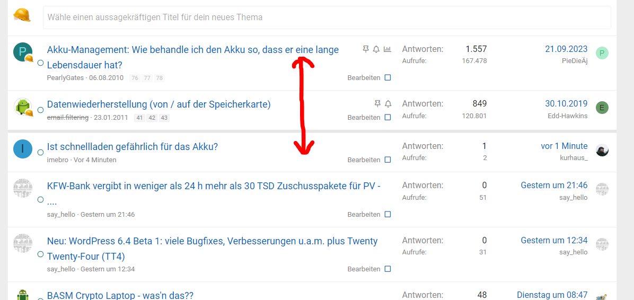Screen dimensions: 634x300
Task: Click the '120.801' Aufrufe count
Action: (474, 116)
